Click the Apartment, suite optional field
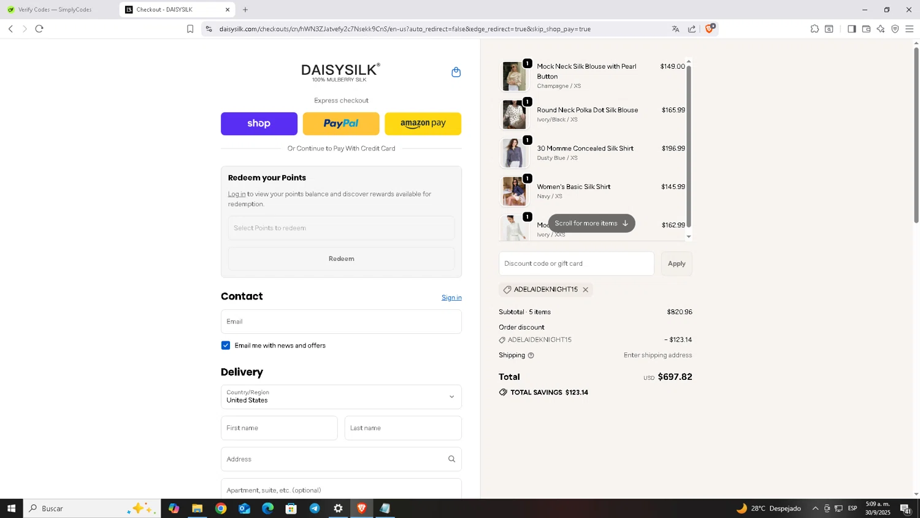 (341, 489)
